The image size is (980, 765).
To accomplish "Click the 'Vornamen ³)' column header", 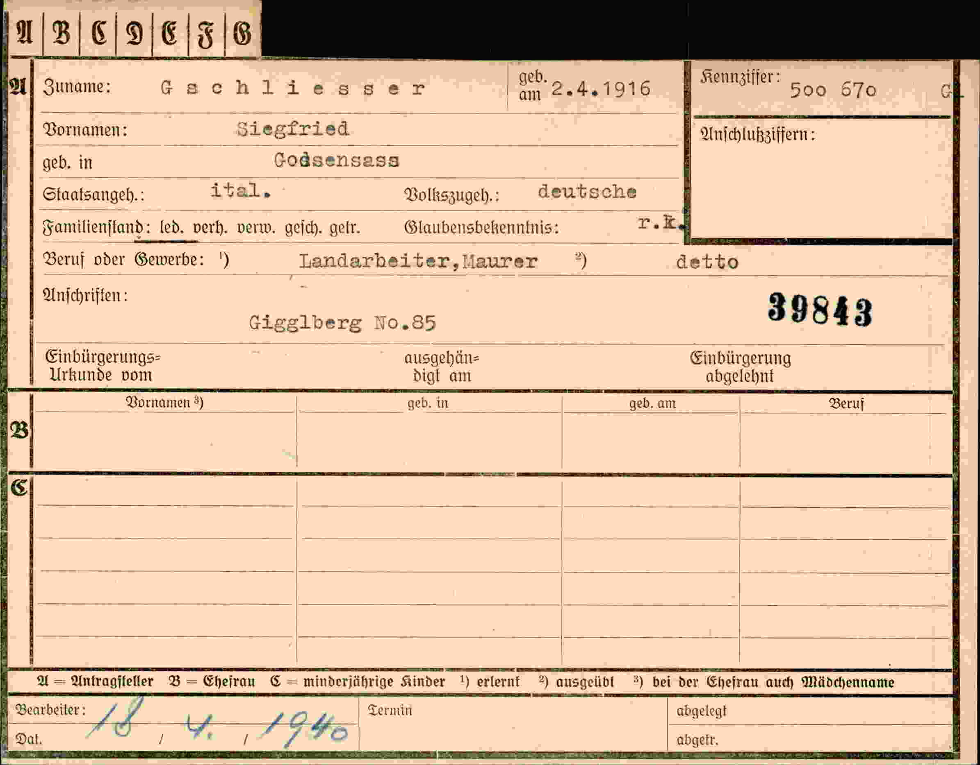I will pyautogui.click(x=164, y=403).
